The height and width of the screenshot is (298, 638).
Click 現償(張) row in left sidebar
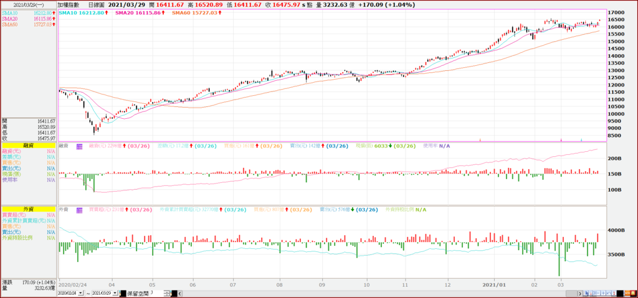coord(29,174)
